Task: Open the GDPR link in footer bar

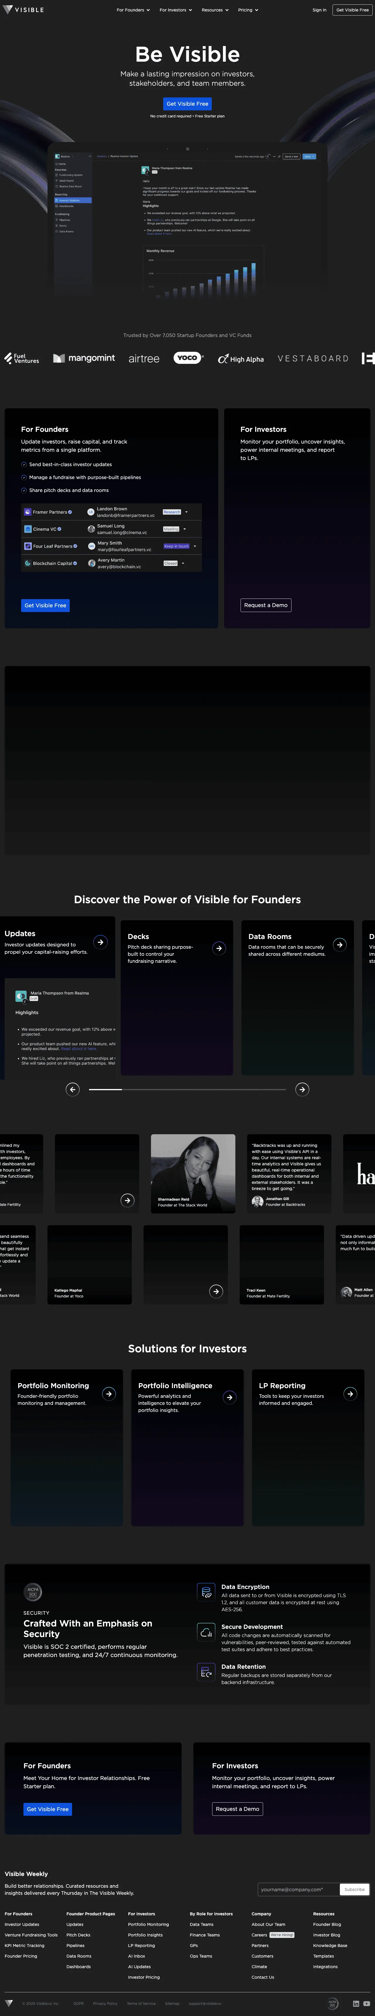Action: pyautogui.click(x=79, y=2003)
